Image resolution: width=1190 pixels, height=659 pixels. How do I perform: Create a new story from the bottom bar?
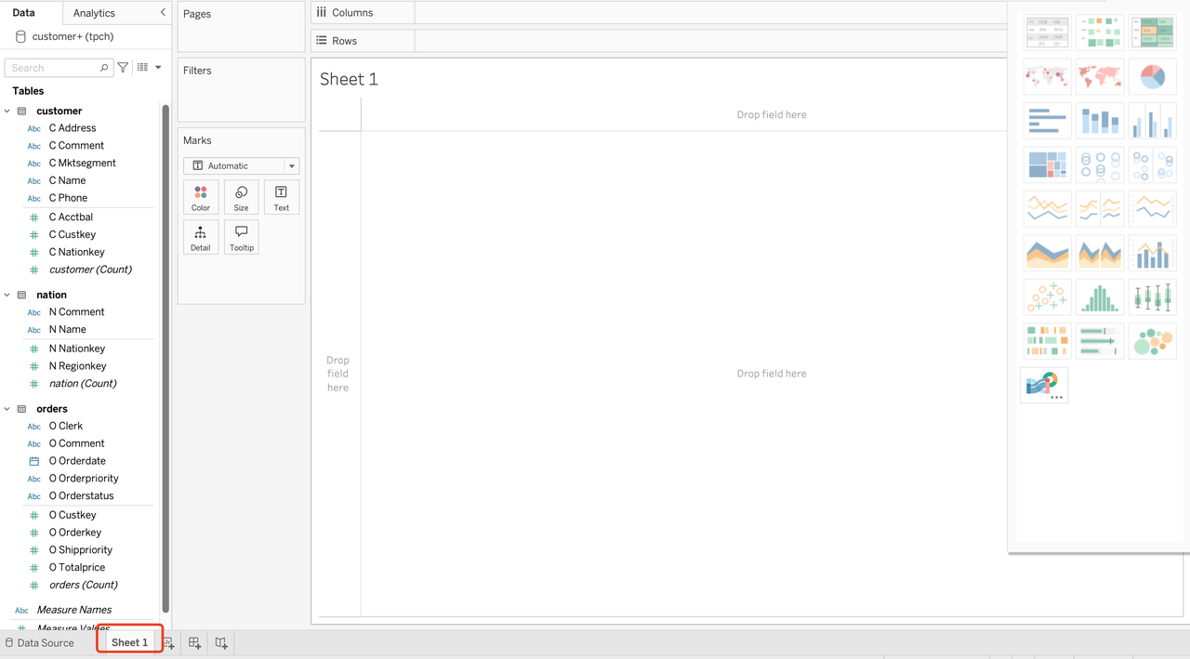(220, 641)
